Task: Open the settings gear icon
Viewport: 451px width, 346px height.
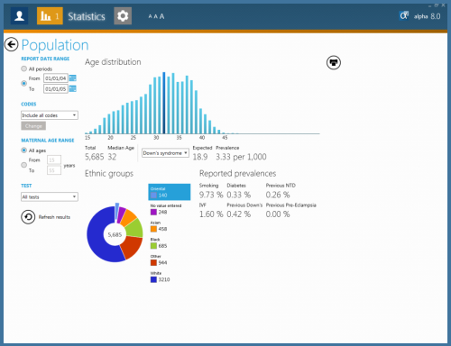Action: (123, 15)
